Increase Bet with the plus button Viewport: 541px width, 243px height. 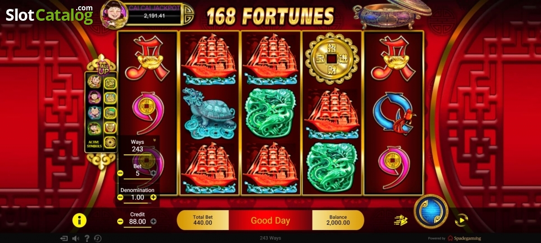click(x=153, y=173)
